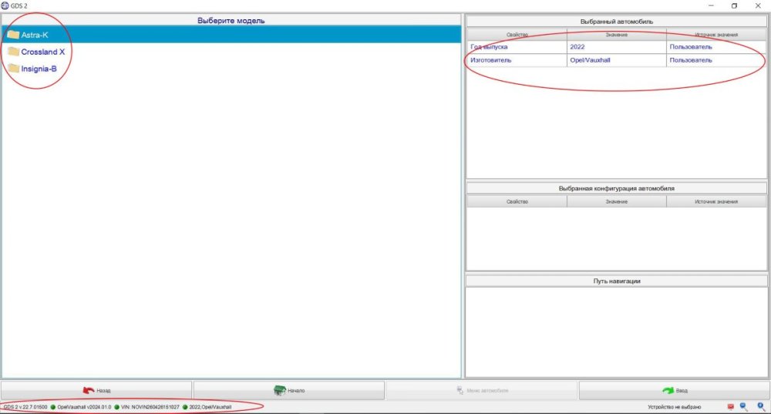
Task: Click Свойство header in configuration table
Action: pyautogui.click(x=517, y=201)
